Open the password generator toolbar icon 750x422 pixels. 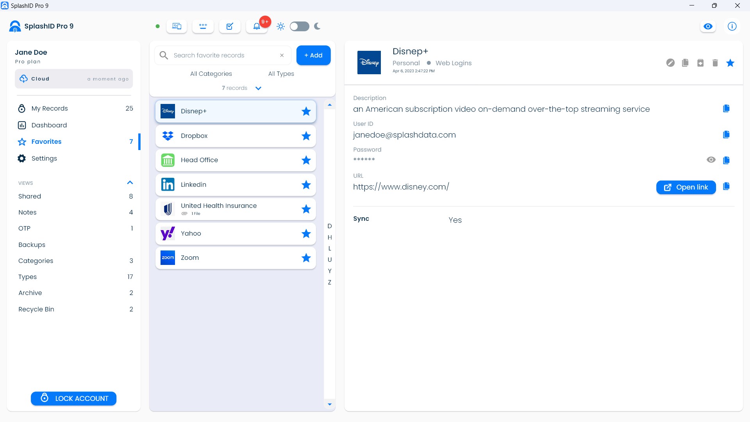203,27
